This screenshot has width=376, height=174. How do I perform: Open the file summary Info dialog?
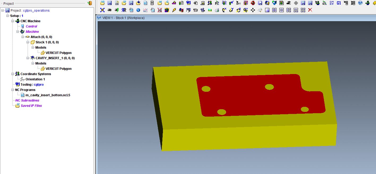(138, 10)
